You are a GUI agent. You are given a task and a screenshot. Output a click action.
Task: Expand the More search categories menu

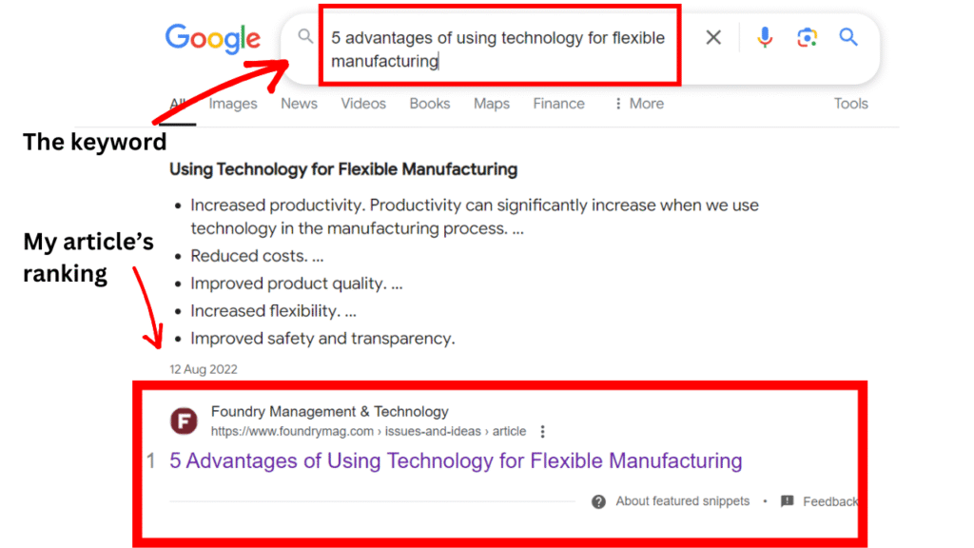[x=638, y=104]
